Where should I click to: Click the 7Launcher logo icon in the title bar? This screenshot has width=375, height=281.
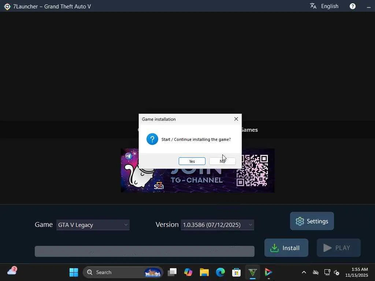(7, 7)
